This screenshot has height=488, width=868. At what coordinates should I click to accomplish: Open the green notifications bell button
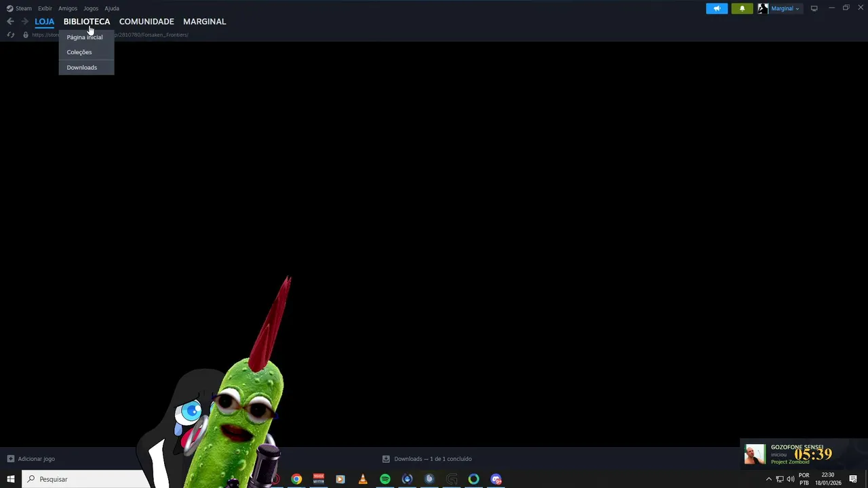click(742, 8)
